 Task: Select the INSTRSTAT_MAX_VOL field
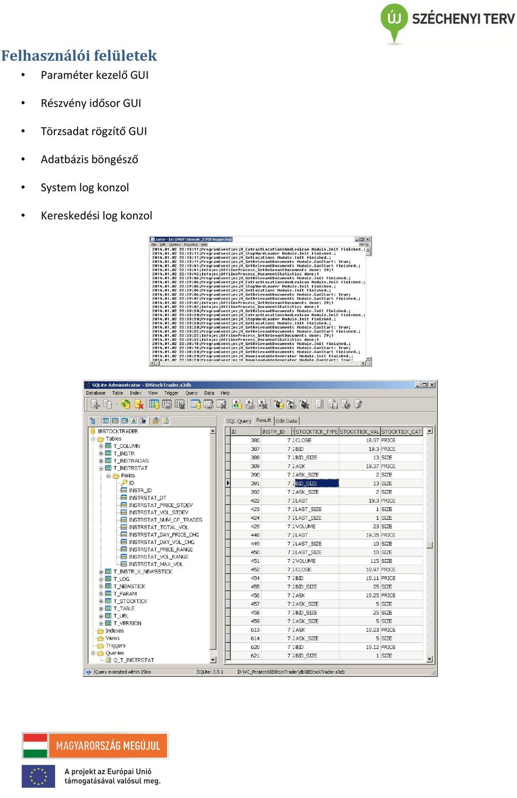click(156, 564)
